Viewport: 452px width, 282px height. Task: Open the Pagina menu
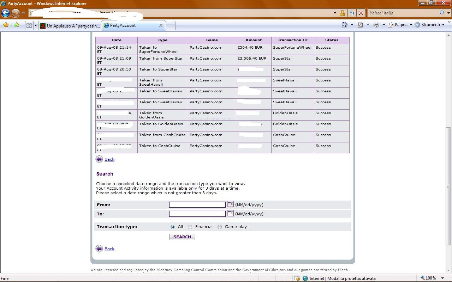tap(400, 25)
